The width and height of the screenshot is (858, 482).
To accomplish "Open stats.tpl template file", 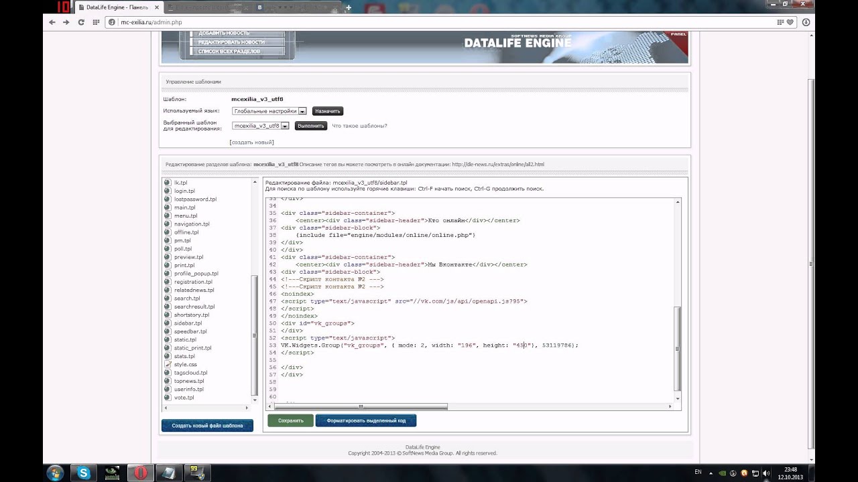I will tap(184, 356).
